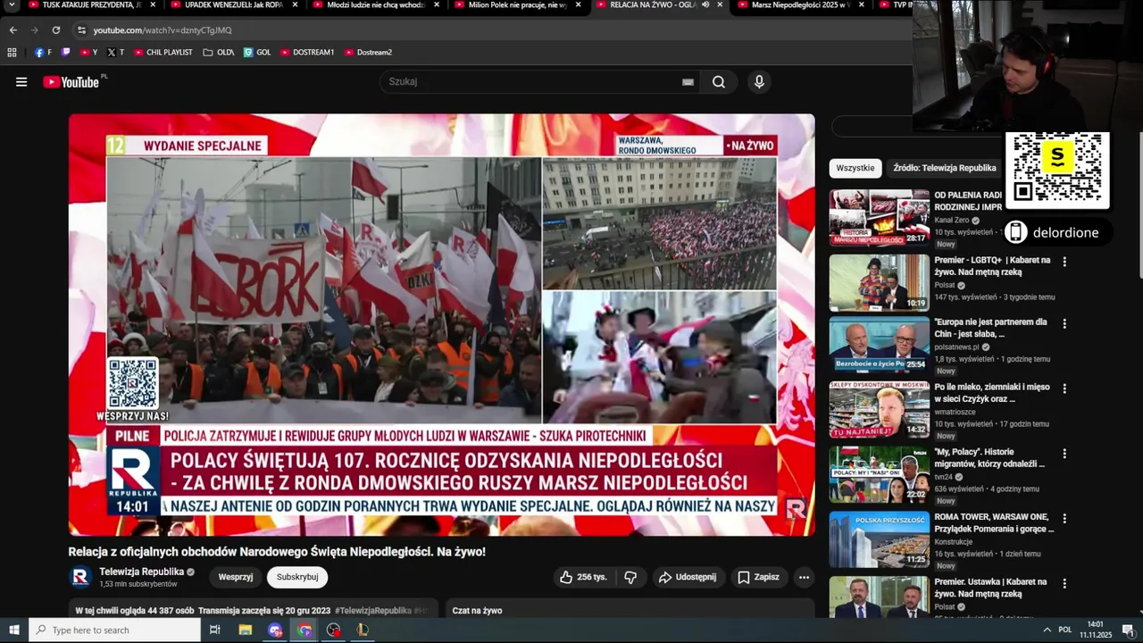The width and height of the screenshot is (1143, 643).
Task: Open options for ROMA TOWER video
Action: [x=1064, y=518]
